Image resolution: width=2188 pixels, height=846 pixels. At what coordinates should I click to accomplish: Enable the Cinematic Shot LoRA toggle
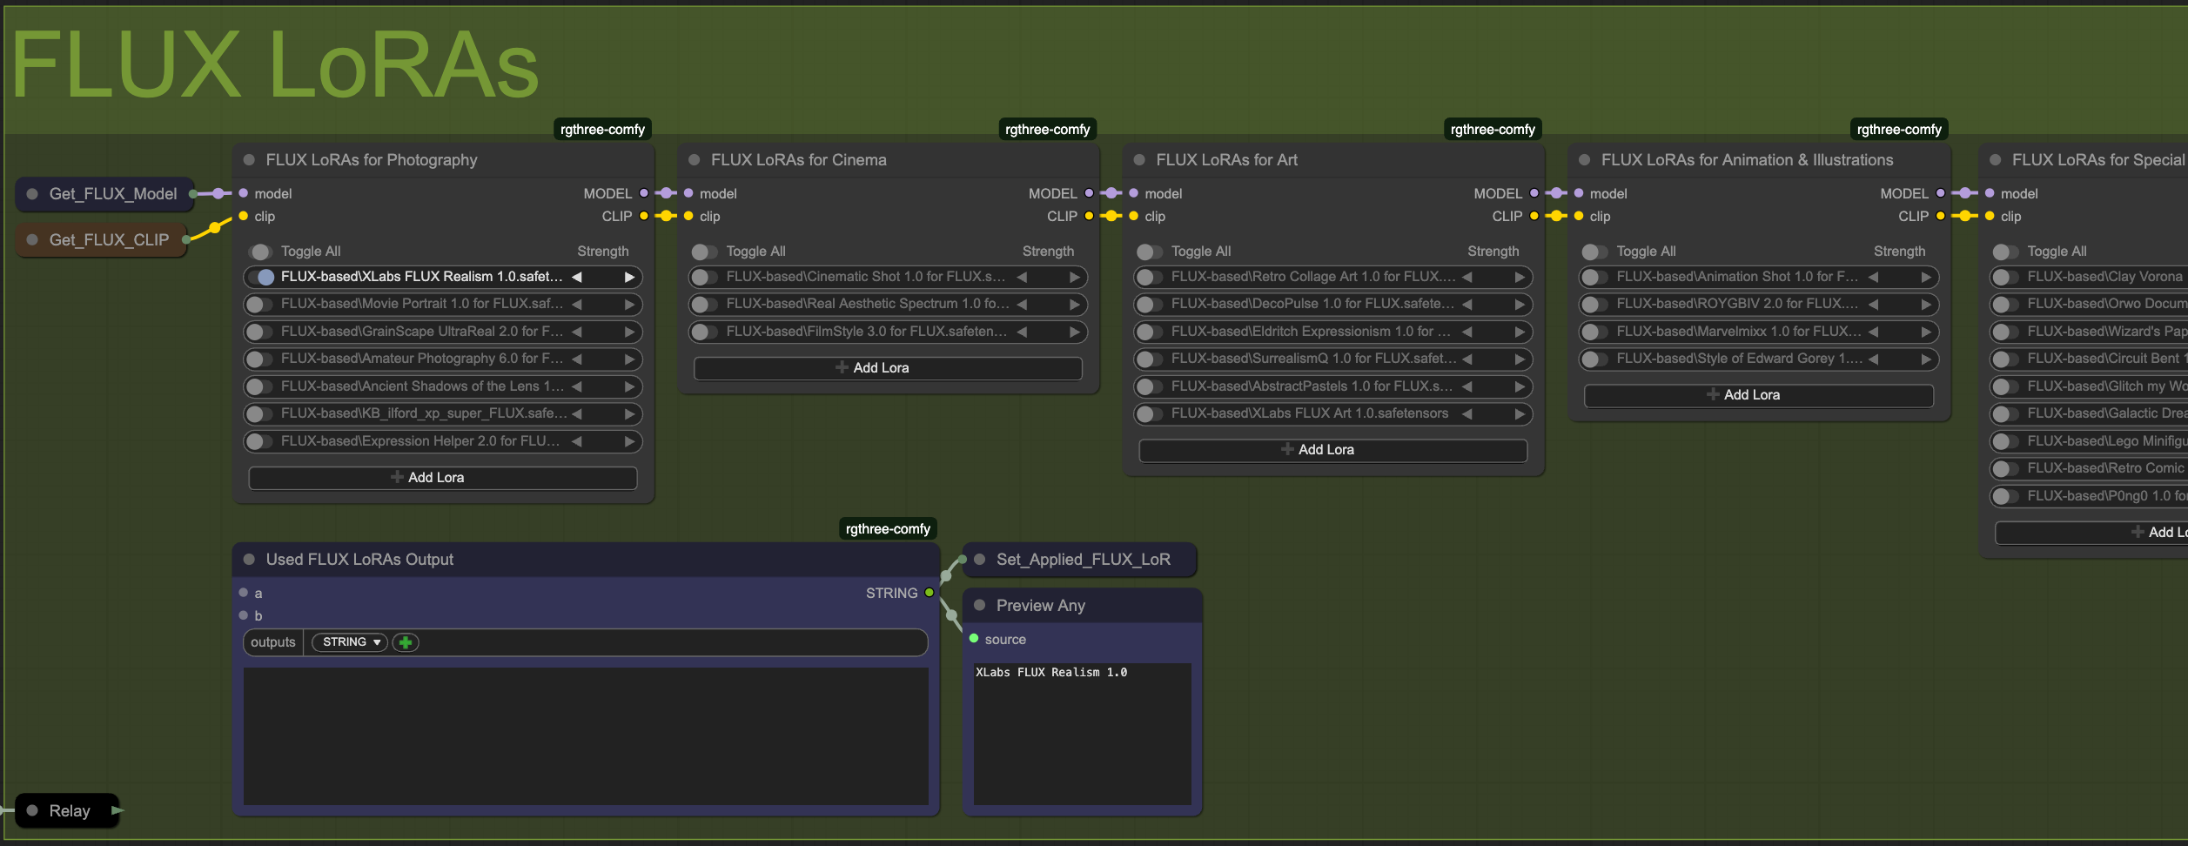(702, 277)
